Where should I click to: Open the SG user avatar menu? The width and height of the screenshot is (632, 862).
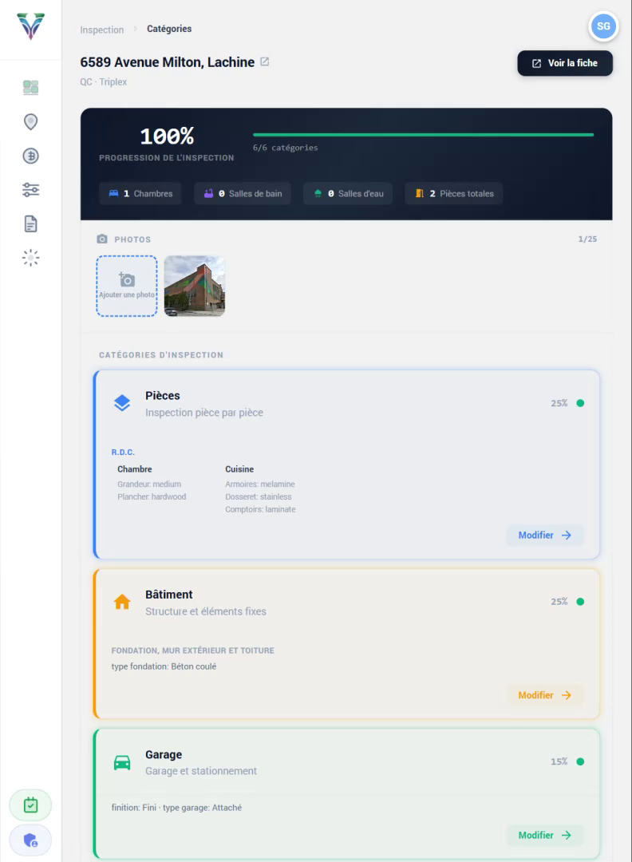[x=603, y=26]
